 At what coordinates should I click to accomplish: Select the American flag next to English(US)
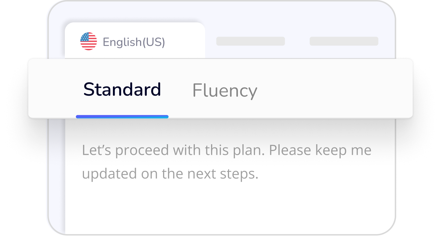coord(89,41)
